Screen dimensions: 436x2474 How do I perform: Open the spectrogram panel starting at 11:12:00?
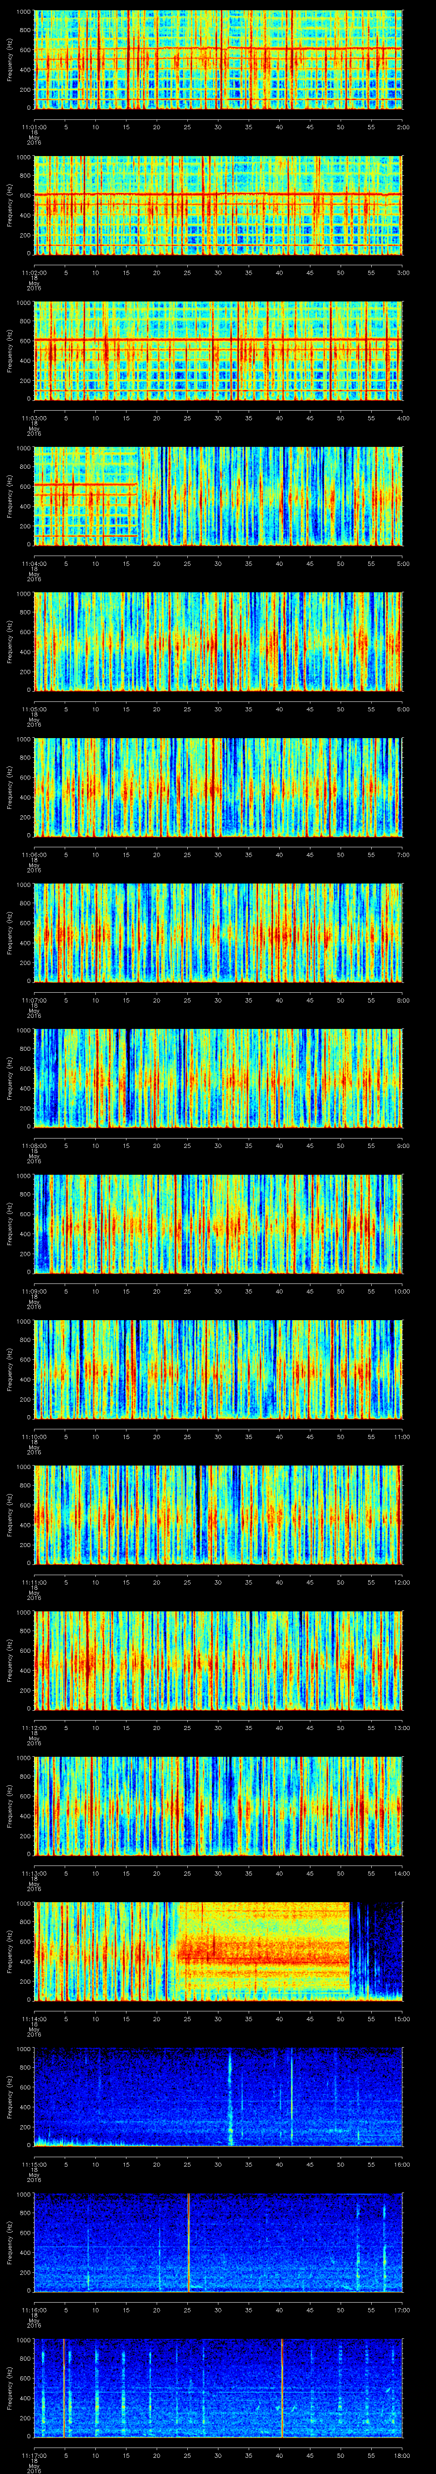pyautogui.click(x=218, y=1660)
